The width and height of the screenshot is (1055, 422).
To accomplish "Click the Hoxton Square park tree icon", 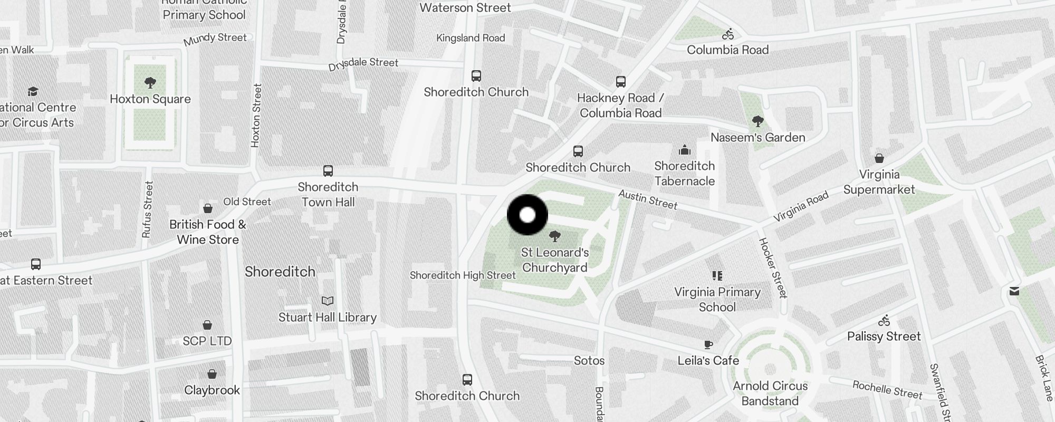I will 150,83.
